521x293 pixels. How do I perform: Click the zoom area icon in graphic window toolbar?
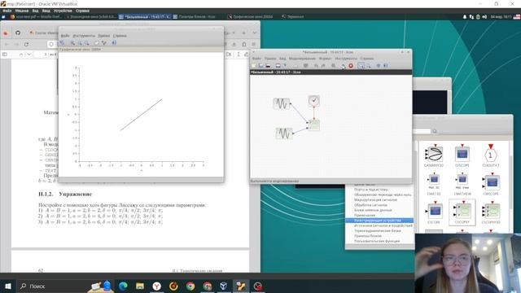72,43
